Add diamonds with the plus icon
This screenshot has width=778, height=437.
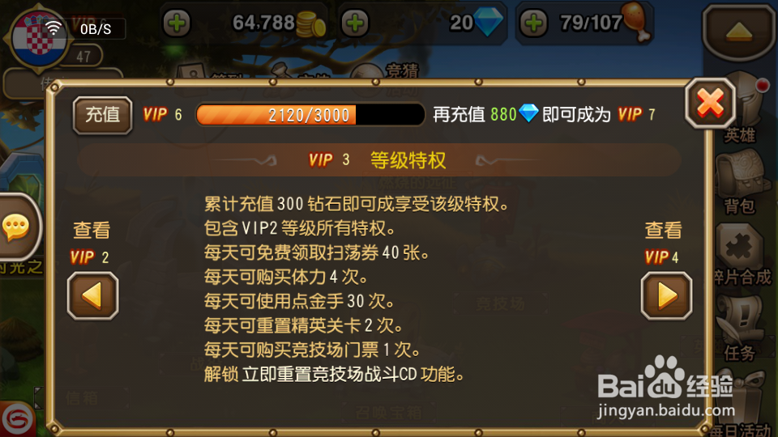(x=354, y=23)
